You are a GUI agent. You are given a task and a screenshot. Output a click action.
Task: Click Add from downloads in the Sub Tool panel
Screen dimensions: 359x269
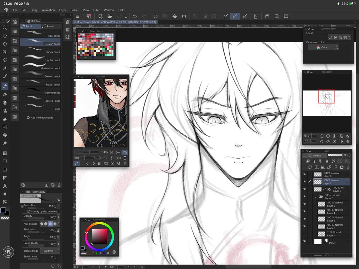coord(41,117)
